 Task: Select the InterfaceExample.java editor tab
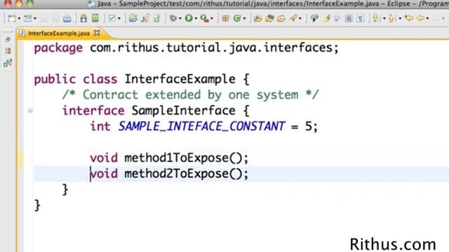click(x=59, y=34)
